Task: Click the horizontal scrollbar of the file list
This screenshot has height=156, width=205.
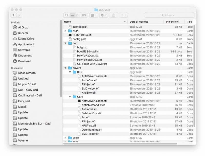Action: [x=120, y=144]
